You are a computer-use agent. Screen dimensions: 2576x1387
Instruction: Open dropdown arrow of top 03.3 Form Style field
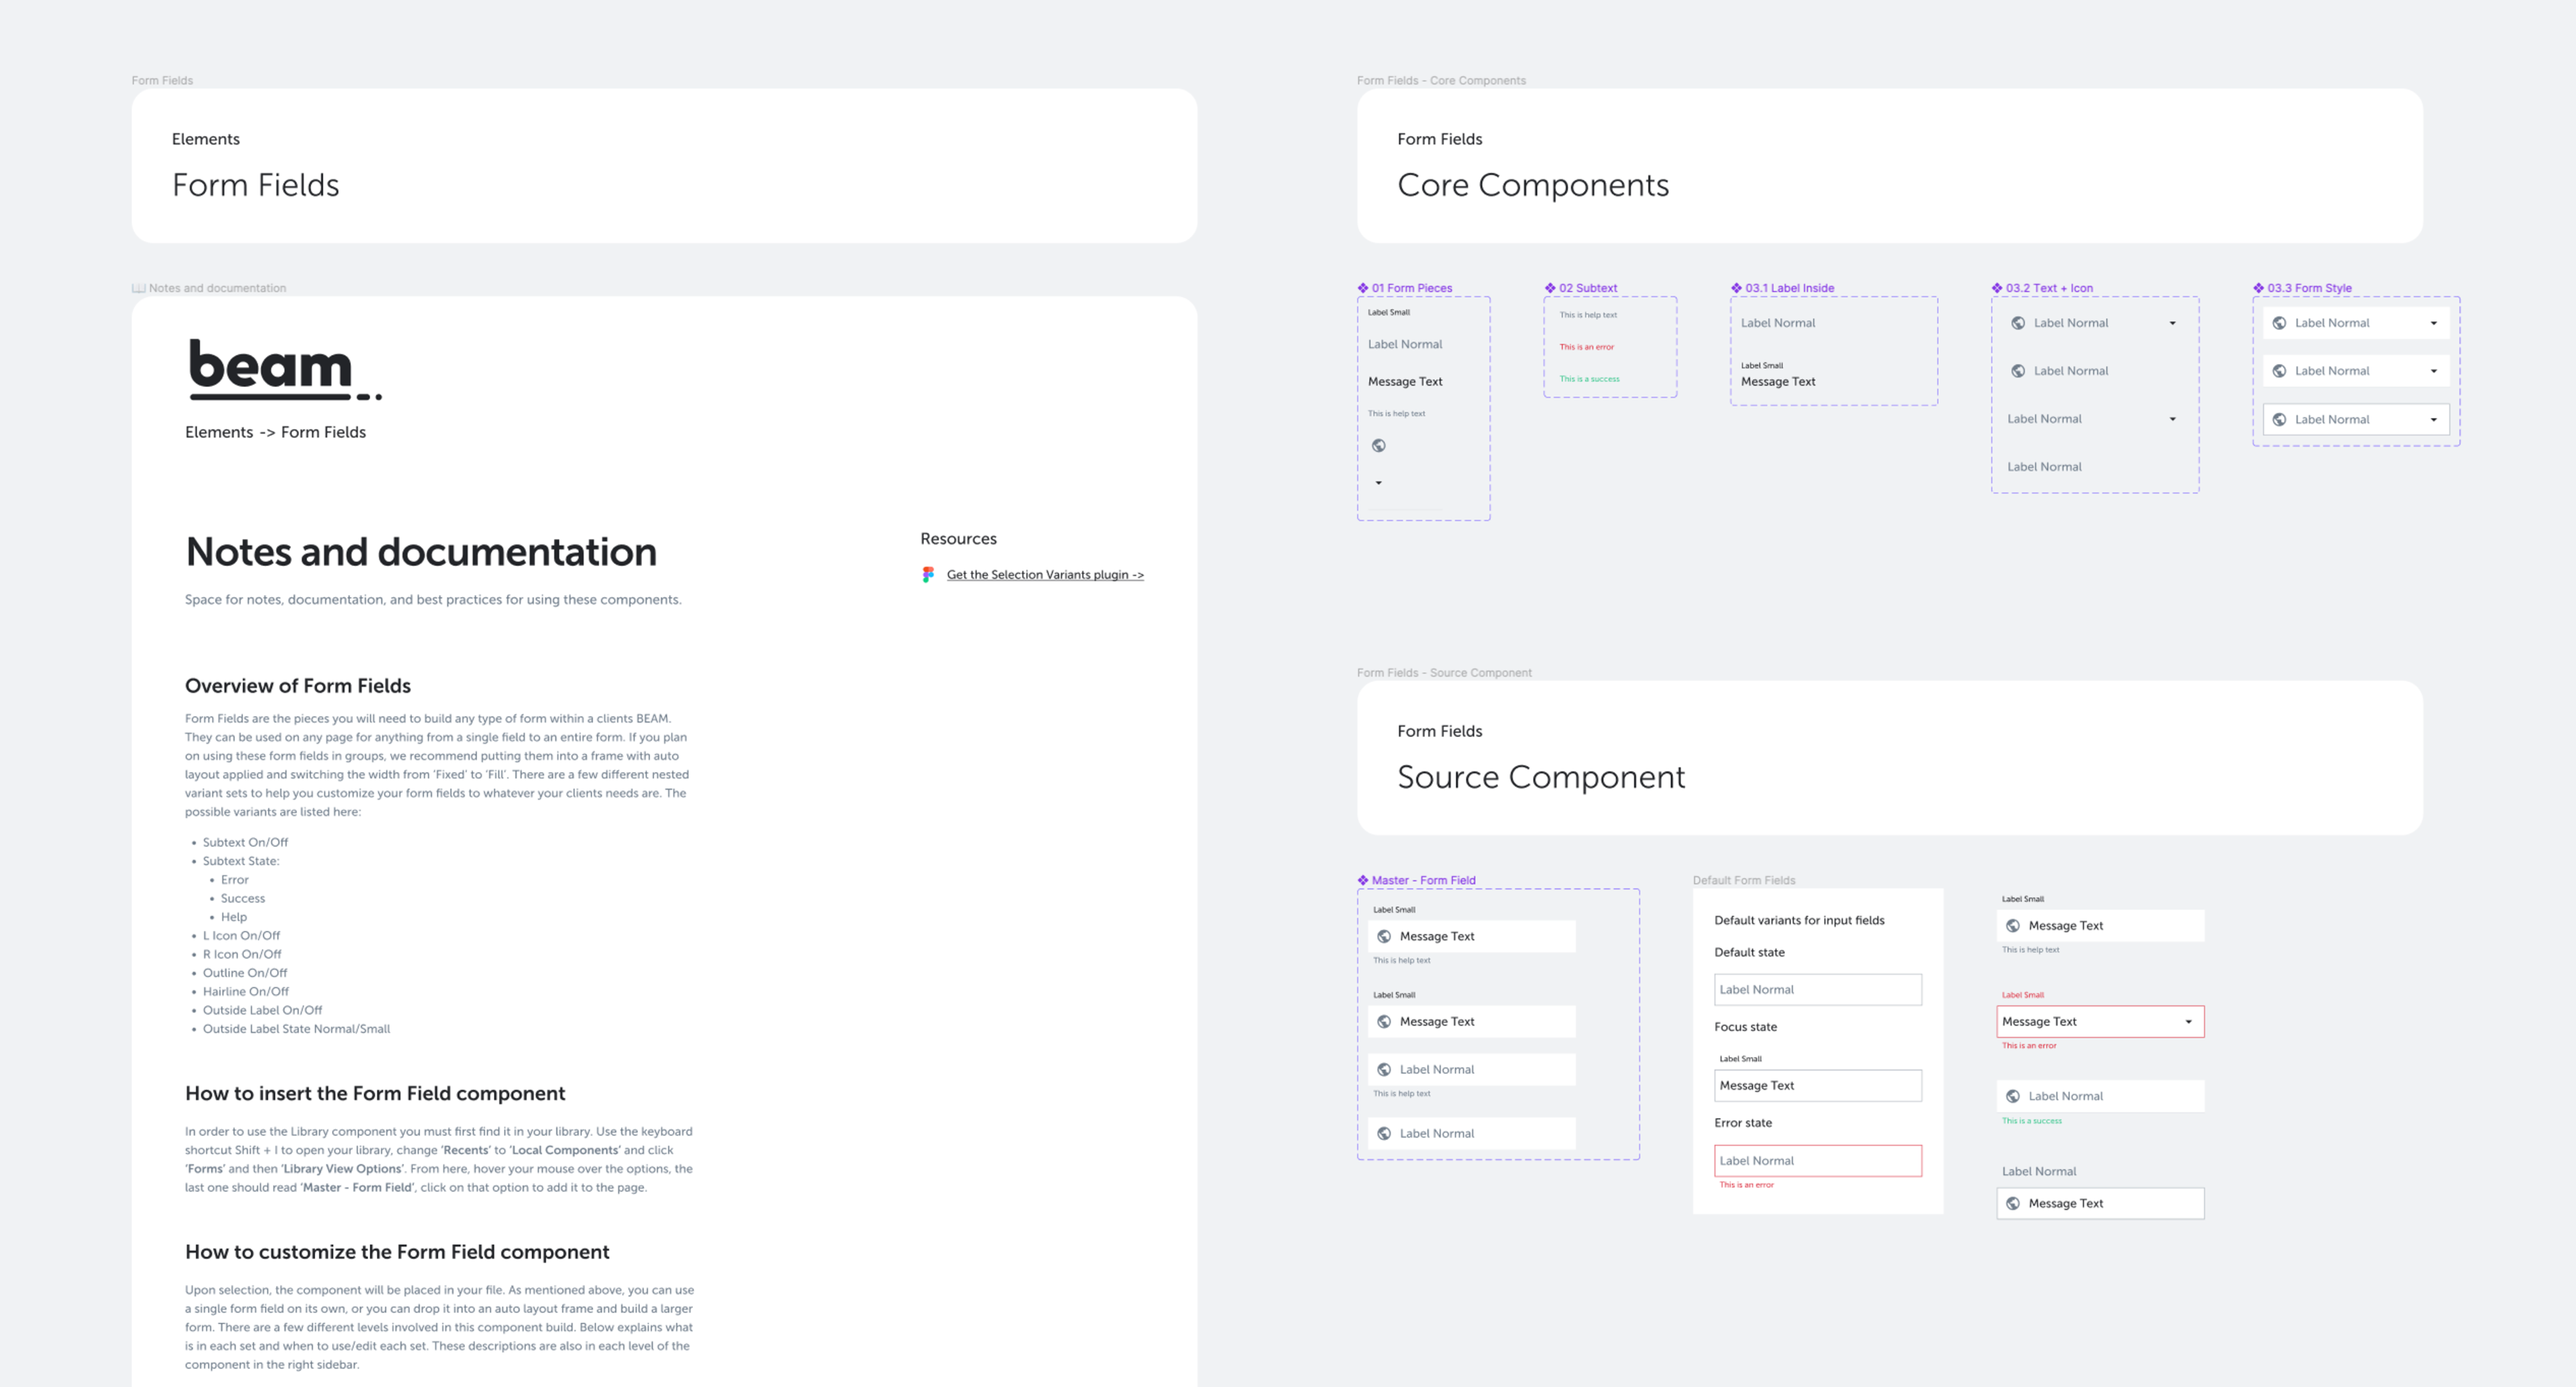click(x=2433, y=323)
